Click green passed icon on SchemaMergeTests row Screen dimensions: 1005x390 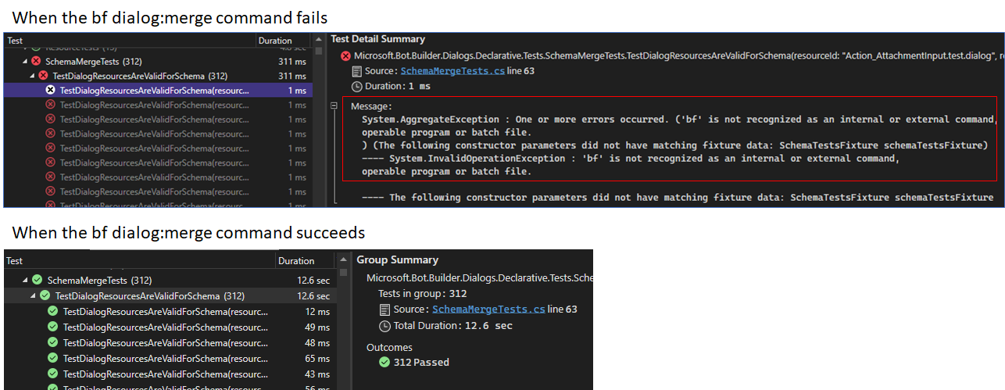coord(37,281)
